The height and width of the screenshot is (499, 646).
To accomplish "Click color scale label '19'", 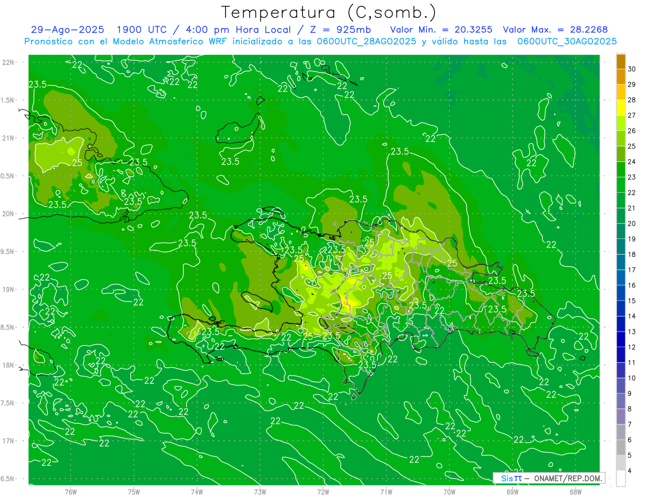I will pyautogui.click(x=632, y=239).
